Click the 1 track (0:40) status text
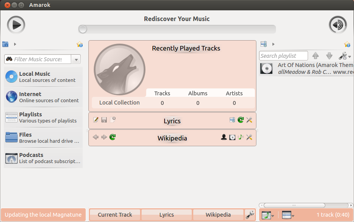This screenshot has width=354, height=222. point(333,215)
